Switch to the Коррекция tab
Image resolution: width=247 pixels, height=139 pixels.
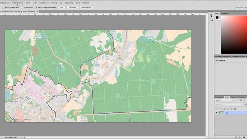[235, 56]
